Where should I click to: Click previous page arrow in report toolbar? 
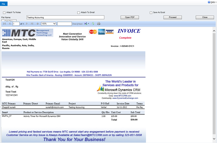coord(10,24)
